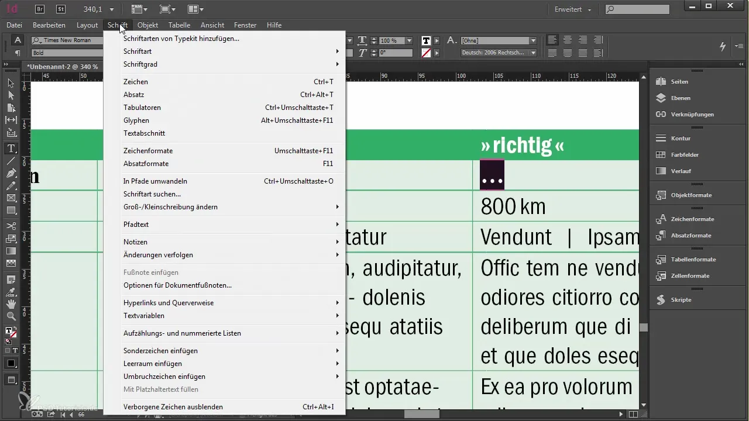Select the Pen tool
The image size is (749, 421).
pyautogui.click(x=11, y=174)
